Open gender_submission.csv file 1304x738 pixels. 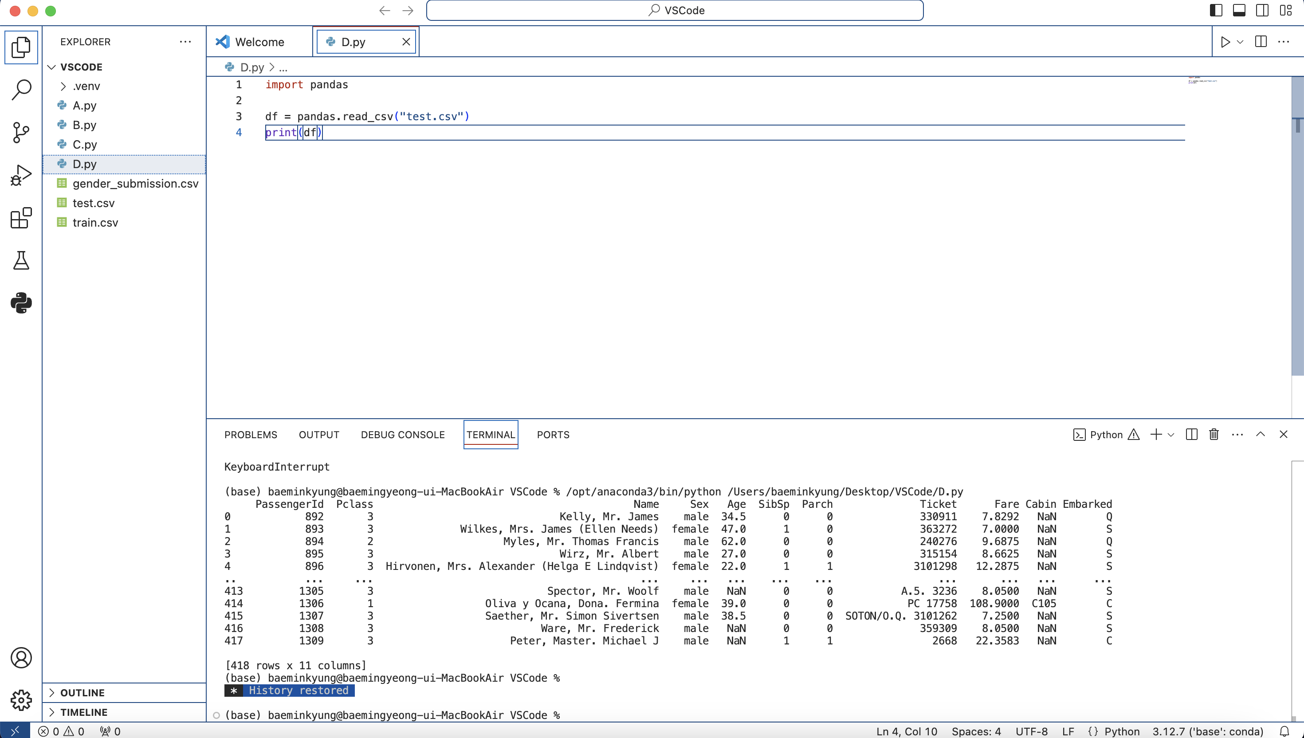click(x=124, y=184)
